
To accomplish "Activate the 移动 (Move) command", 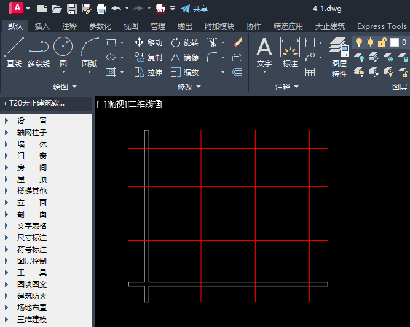I will click(x=148, y=42).
